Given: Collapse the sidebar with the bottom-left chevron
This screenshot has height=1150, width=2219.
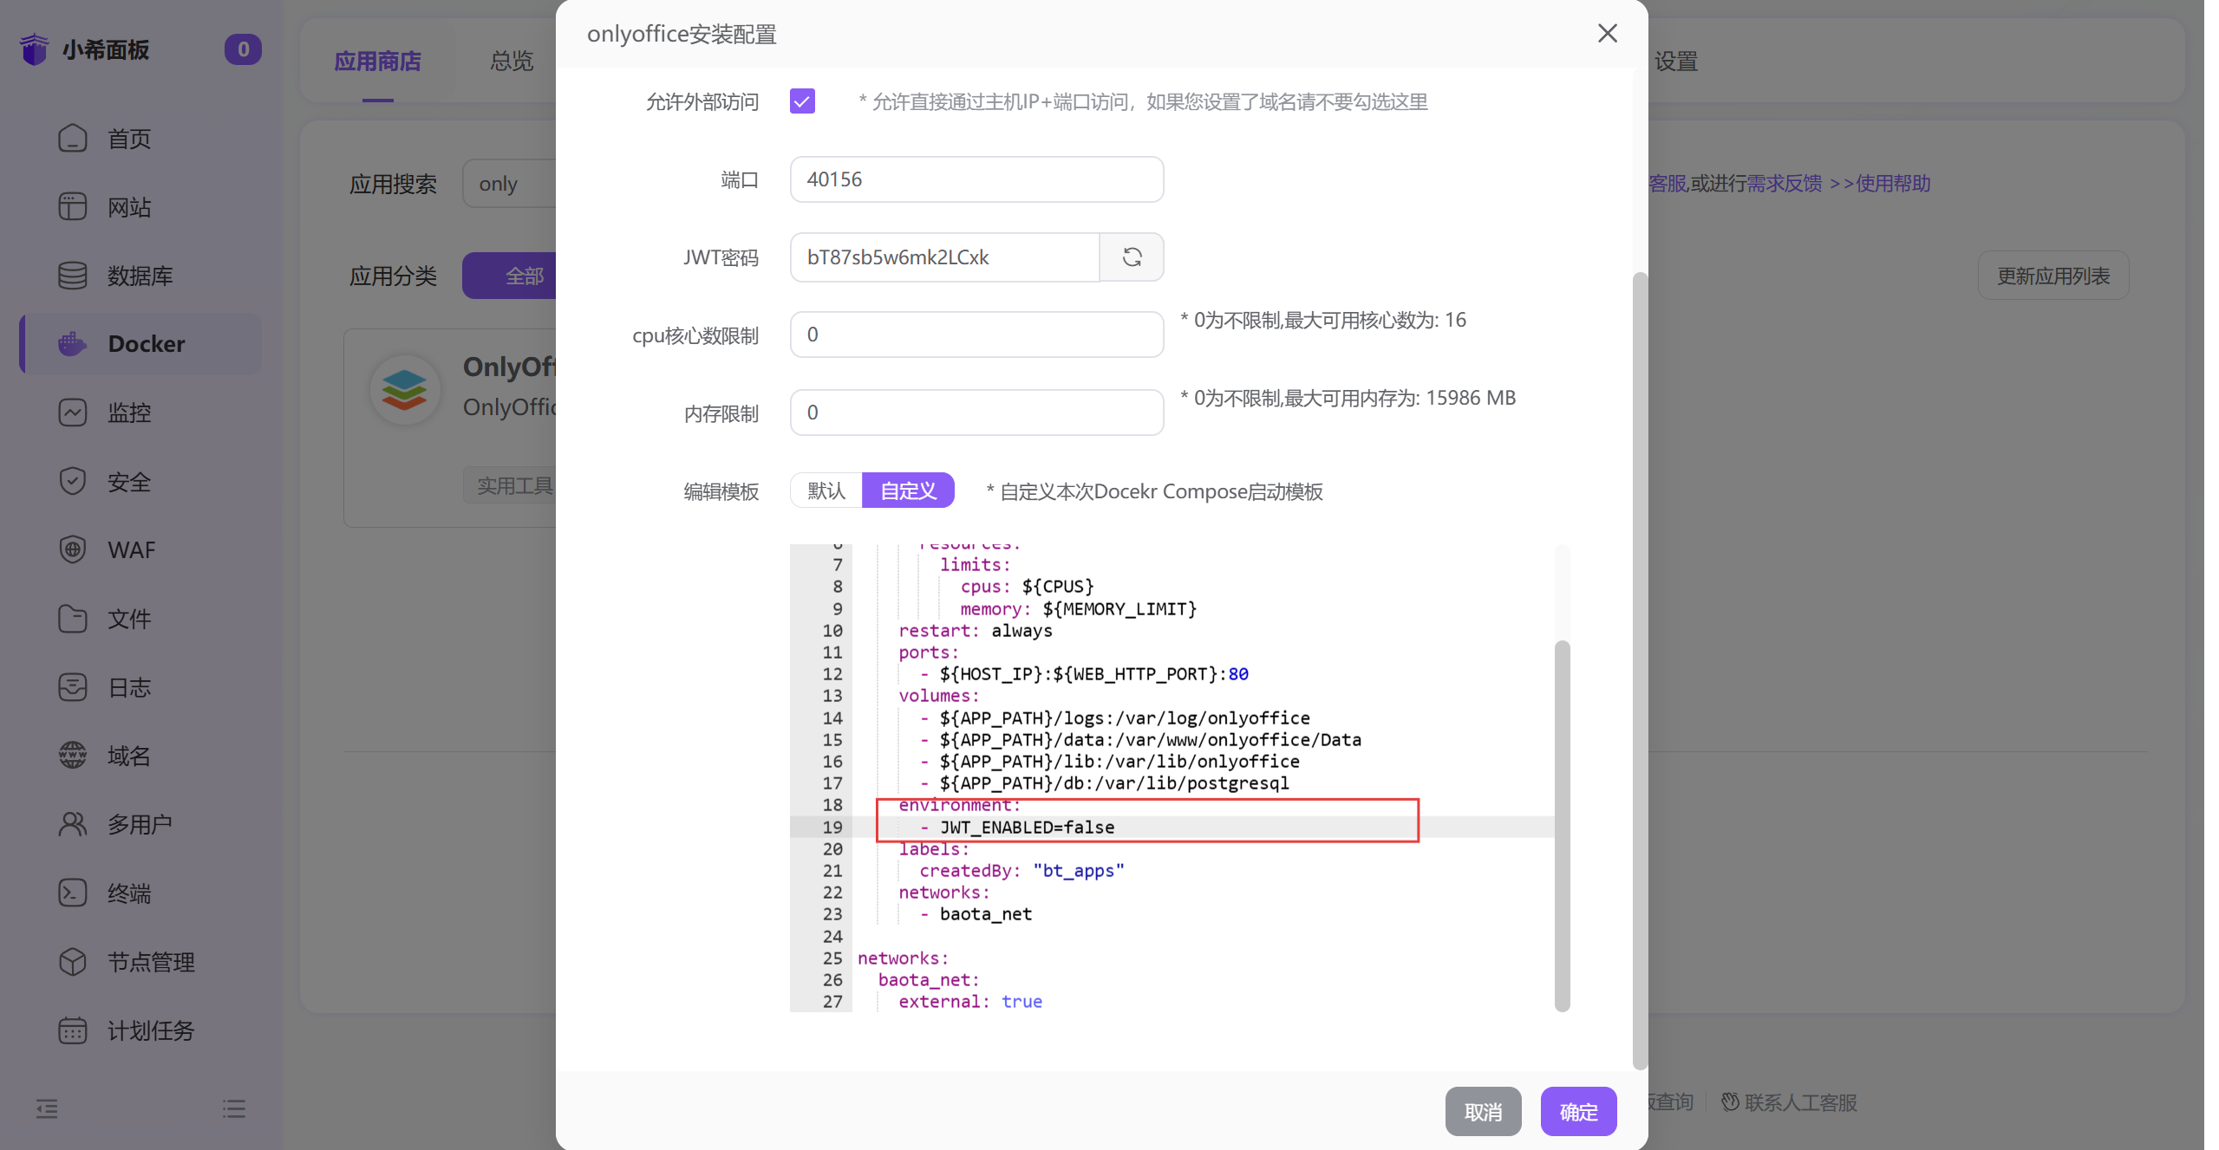Looking at the screenshot, I should pyautogui.click(x=46, y=1108).
